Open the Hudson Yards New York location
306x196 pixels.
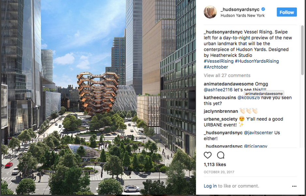tap(243, 16)
